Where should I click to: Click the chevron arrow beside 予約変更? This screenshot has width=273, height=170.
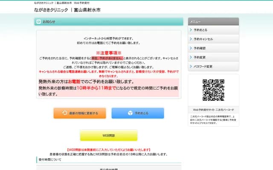pos(191,57)
